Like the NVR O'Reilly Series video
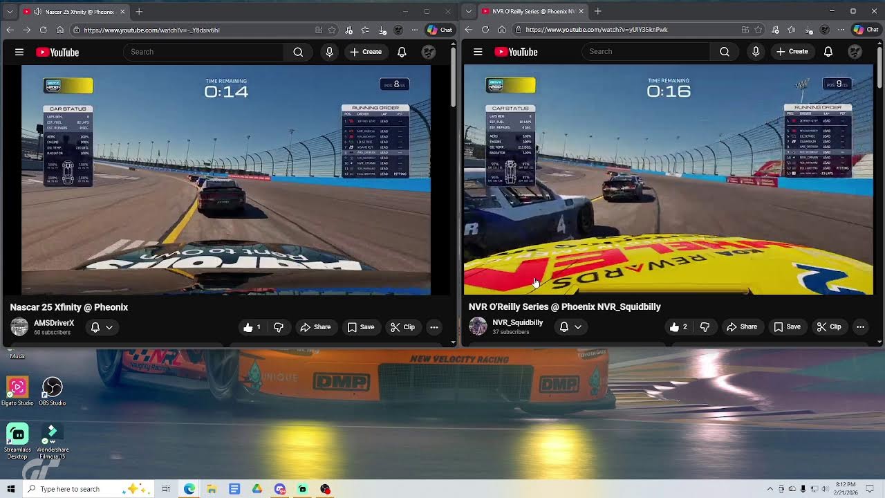The width and height of the screenshot is (885, 498). pos(678,327)
